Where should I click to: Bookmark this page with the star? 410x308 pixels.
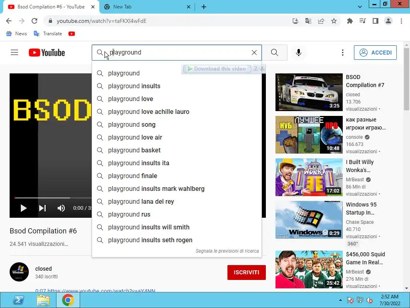pos(334,21)
